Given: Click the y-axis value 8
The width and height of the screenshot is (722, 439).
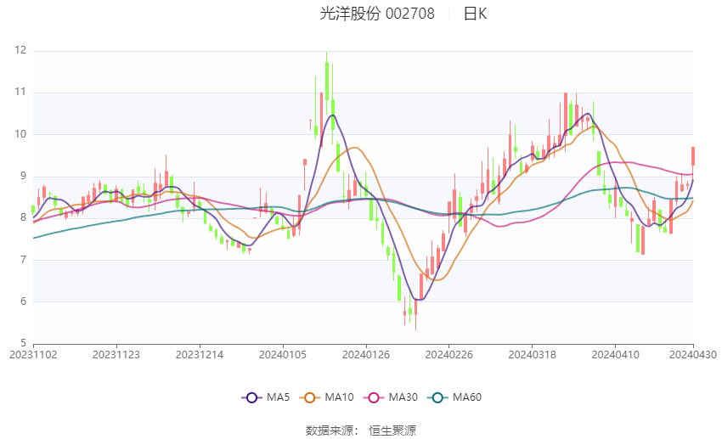Looking at the screenshot, I should coord(24,217).
